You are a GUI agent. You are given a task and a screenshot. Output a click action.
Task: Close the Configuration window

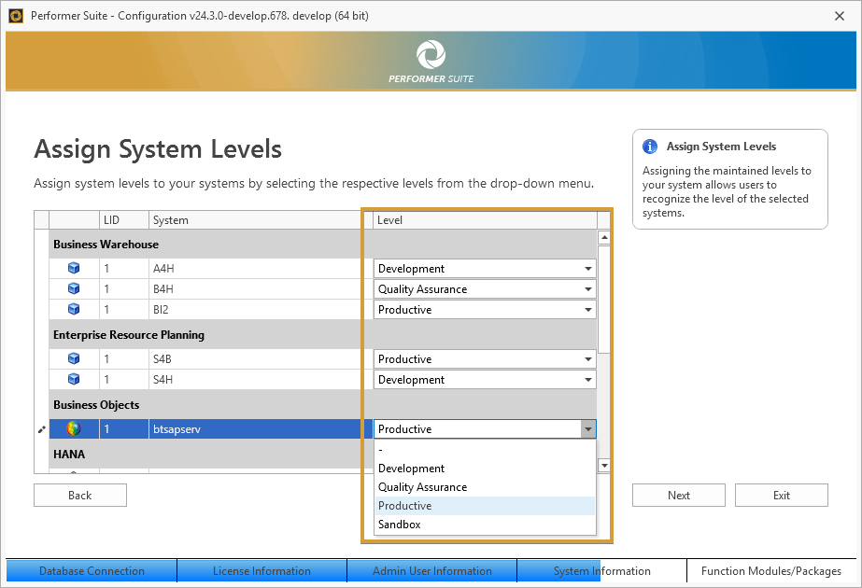(840, 16)
